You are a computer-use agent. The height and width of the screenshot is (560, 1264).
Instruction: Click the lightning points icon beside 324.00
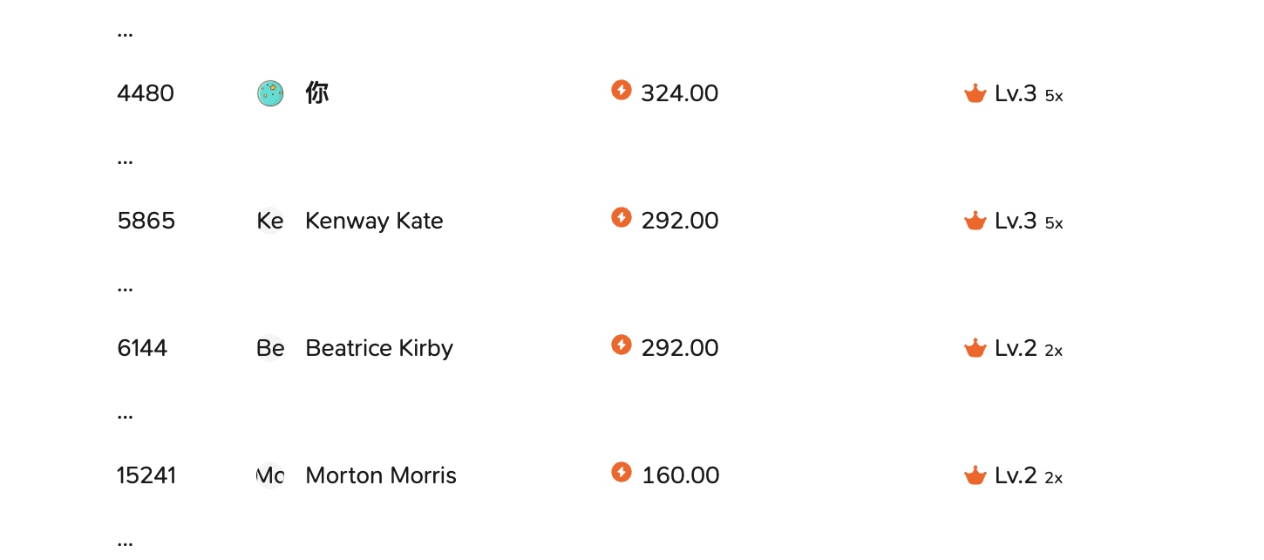622,90
